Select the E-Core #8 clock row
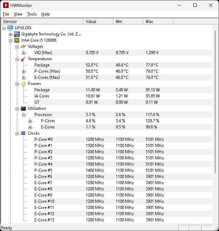The width and height of the screenshot is (219, 231). click(123, 189)
